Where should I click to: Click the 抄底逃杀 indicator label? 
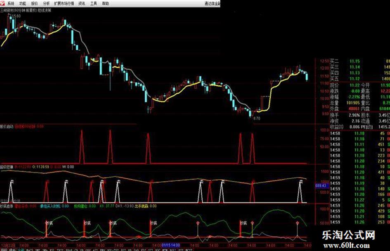point(7,206)
